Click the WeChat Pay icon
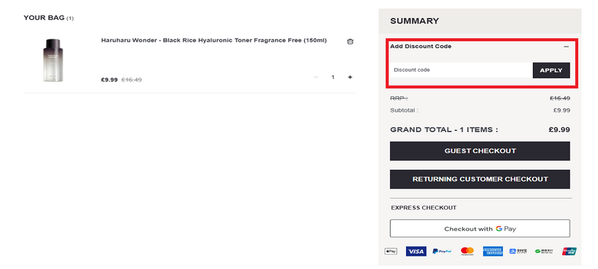 (x=544, y=251)
